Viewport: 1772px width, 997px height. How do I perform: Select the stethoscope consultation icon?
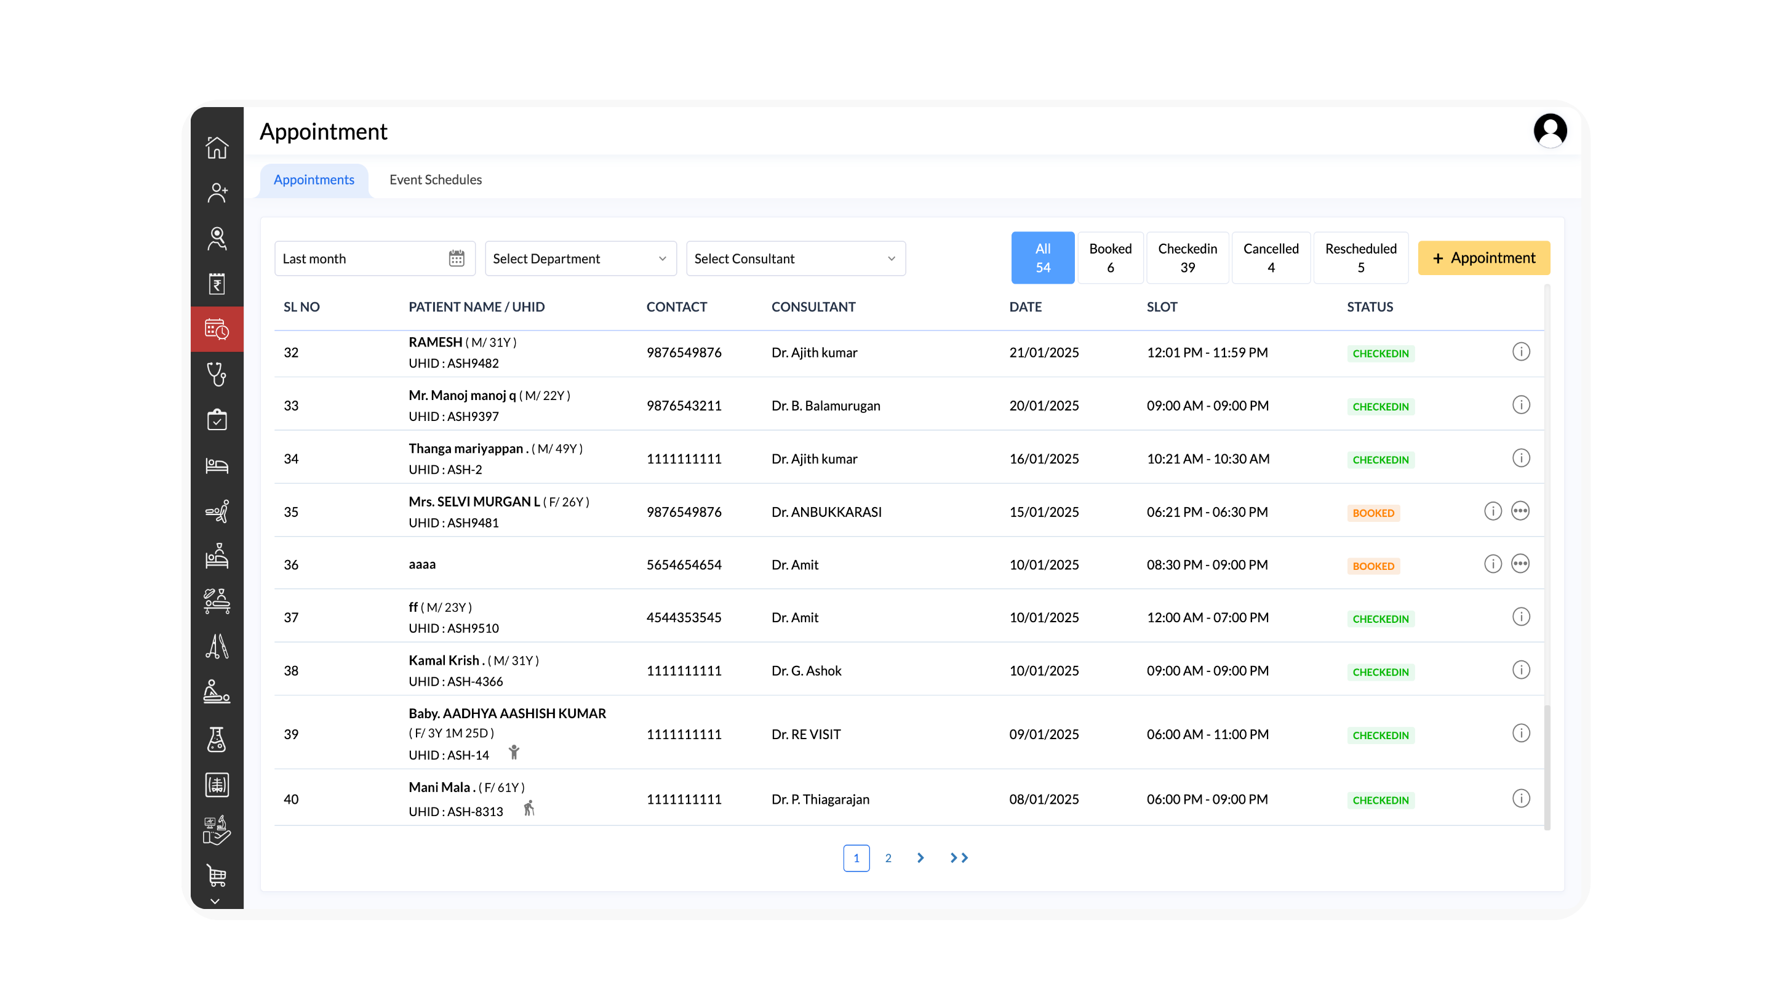pyautogui.click(x=217, y=375)
